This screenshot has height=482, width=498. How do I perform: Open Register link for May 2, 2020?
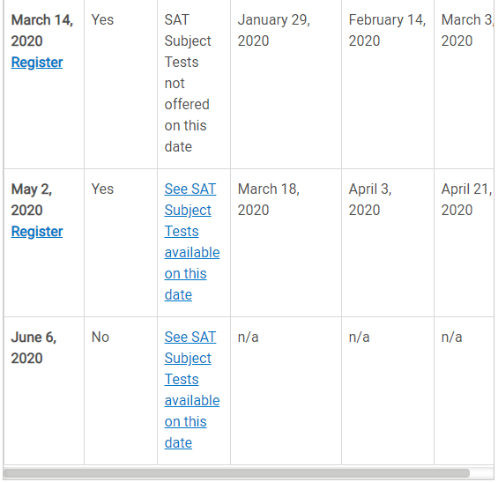click(x=37, y=232)
